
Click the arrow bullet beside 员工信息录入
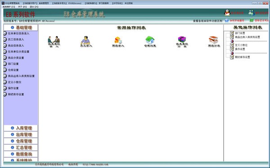5,40
